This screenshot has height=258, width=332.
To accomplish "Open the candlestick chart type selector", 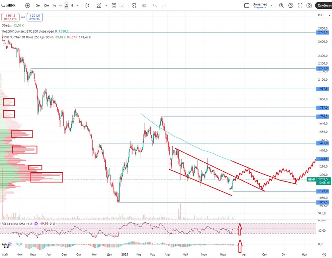I will pos(87,5).
